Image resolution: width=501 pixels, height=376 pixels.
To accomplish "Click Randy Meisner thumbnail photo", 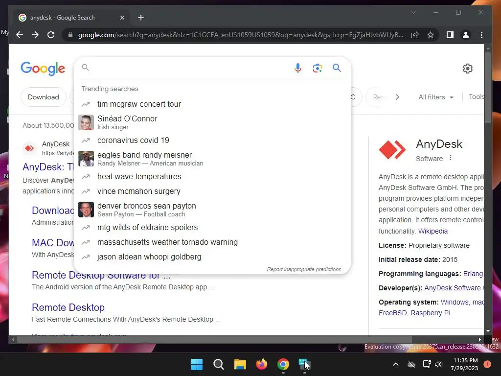I will [86, 159].
